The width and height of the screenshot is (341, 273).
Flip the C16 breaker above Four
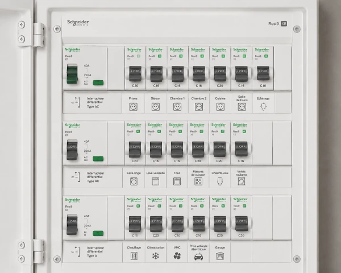(177, 150)
